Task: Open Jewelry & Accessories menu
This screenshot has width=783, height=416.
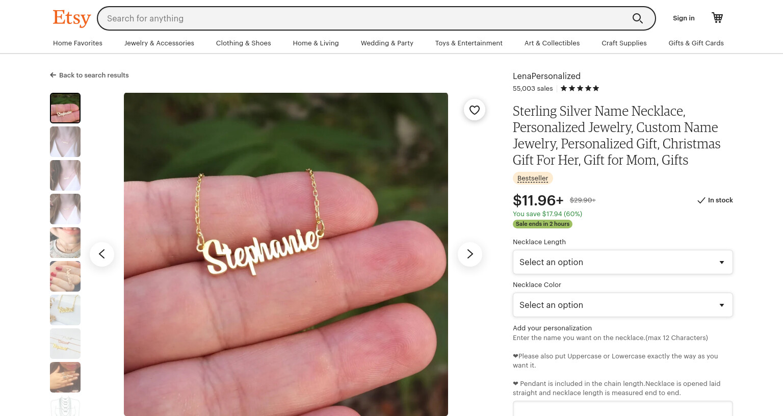Action: (159, 43)
